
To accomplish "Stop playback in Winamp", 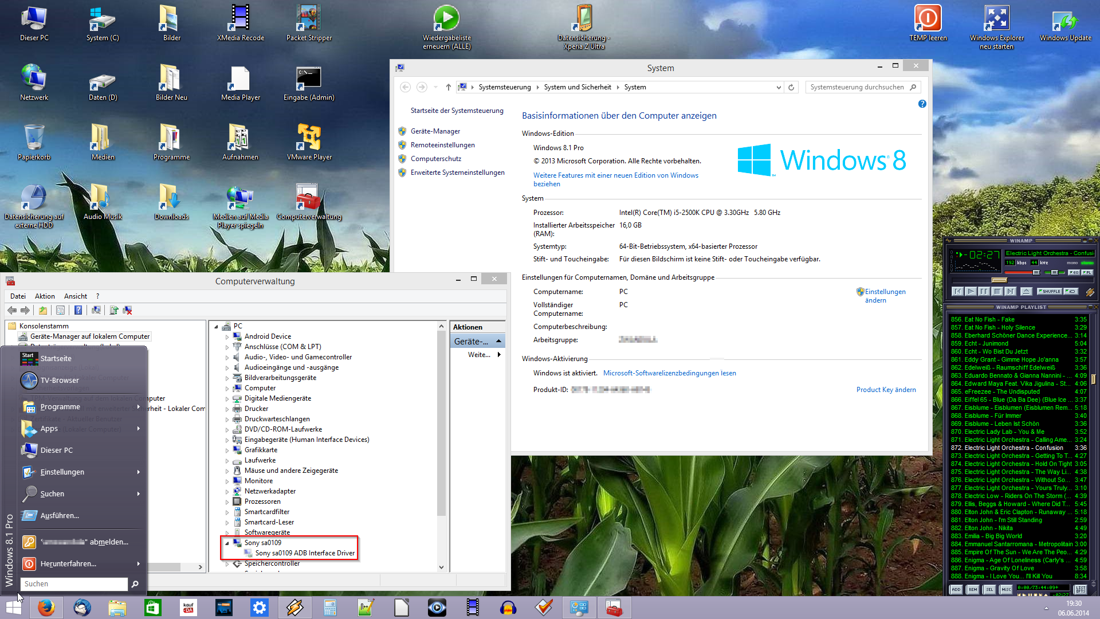I will pyautogui.click(x=997, y=291).
